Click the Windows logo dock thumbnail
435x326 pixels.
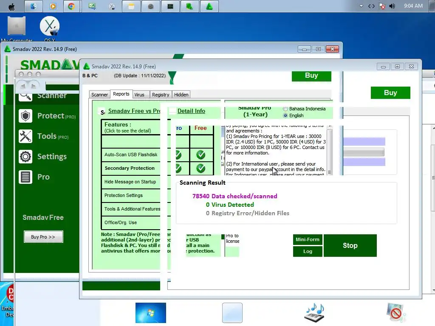tap(151, 313)
